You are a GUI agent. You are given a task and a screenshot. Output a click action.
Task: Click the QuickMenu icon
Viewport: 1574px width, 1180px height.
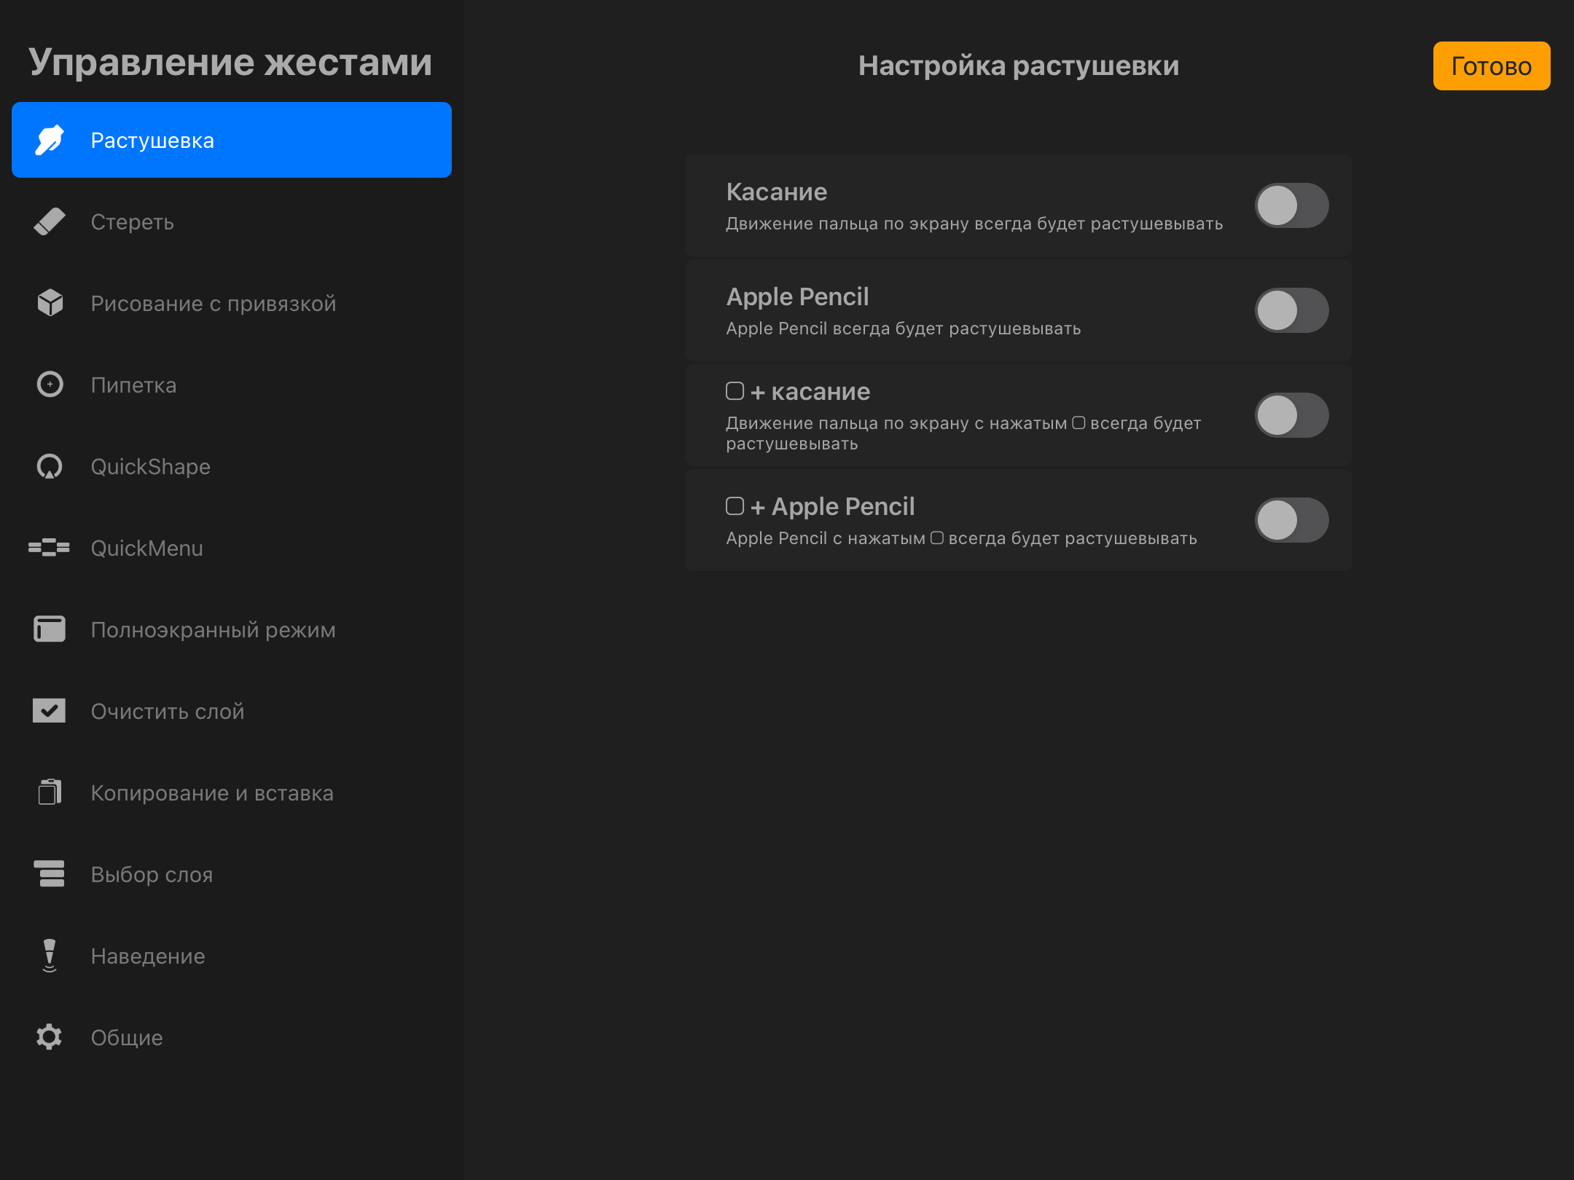tap(49, 548)
